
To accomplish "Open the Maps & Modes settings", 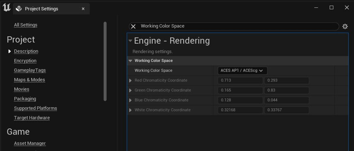I will click(29, 79).
